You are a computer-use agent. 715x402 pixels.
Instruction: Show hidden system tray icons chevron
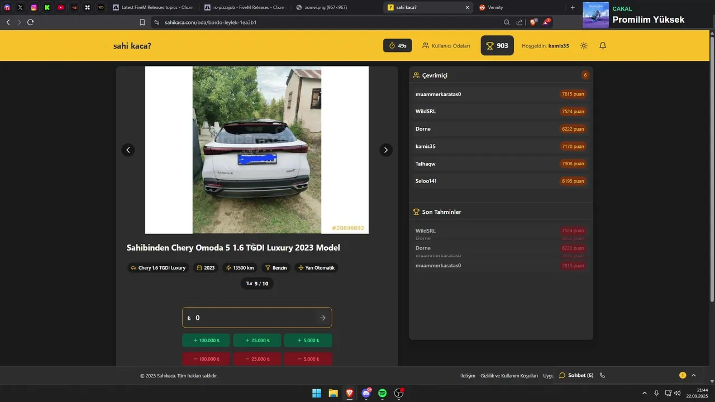pos(644,393)
